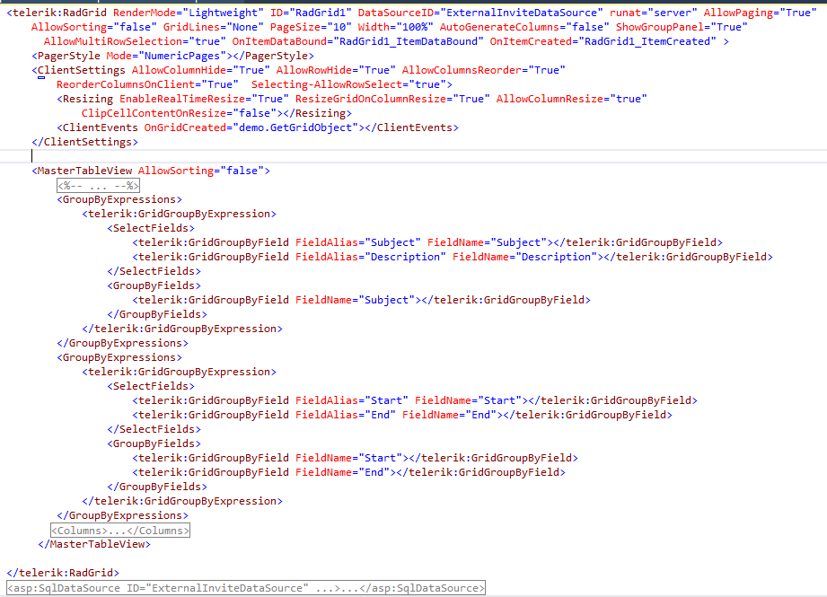Viewport: 827px width, 597px height.
Task: Expand the collapsed <%-- ... --%> comment block
Action: click(x=98, y=186)
